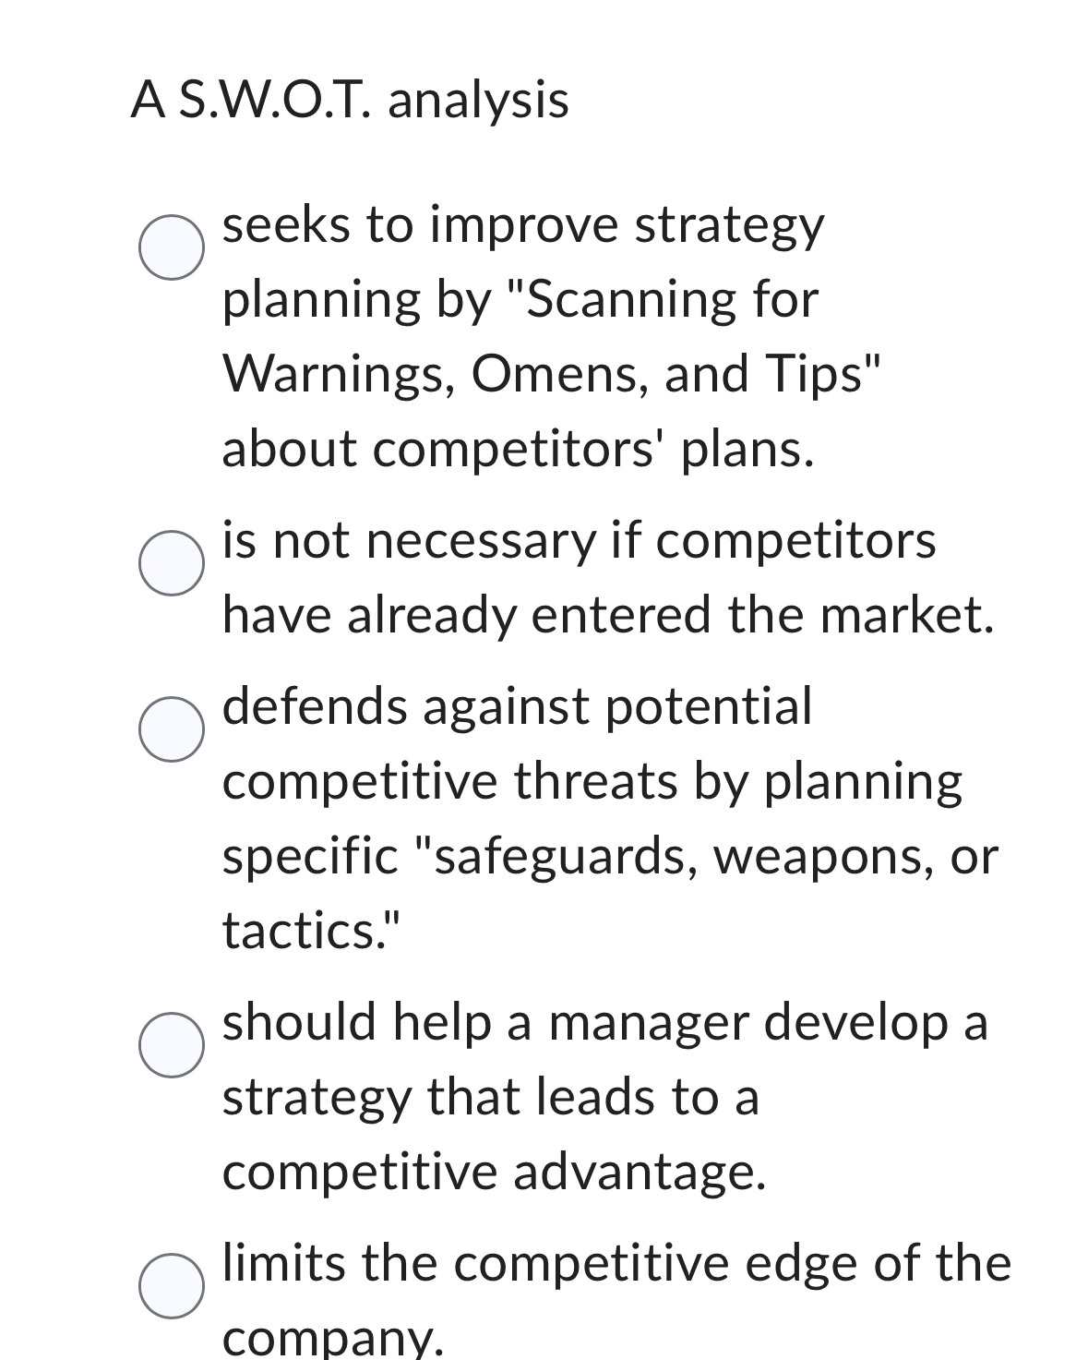The width and height of the screenshot is (1088, 1360).
Task: Select the answer about developing competitive advantage
Action: [172, 1043]
